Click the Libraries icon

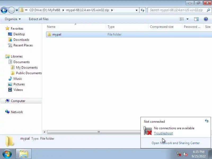click(7, 56)
